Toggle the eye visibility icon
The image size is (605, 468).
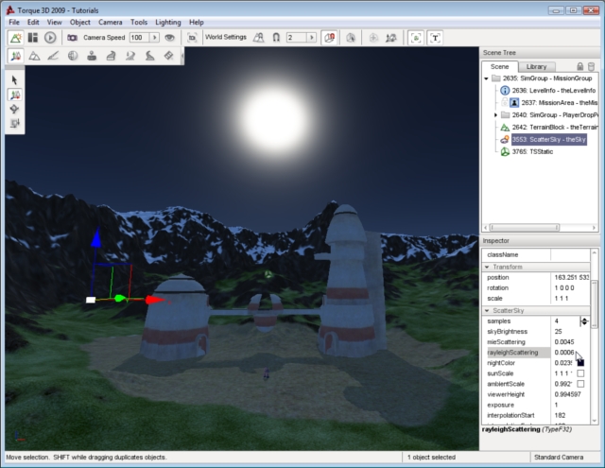(x=169, y=37)
